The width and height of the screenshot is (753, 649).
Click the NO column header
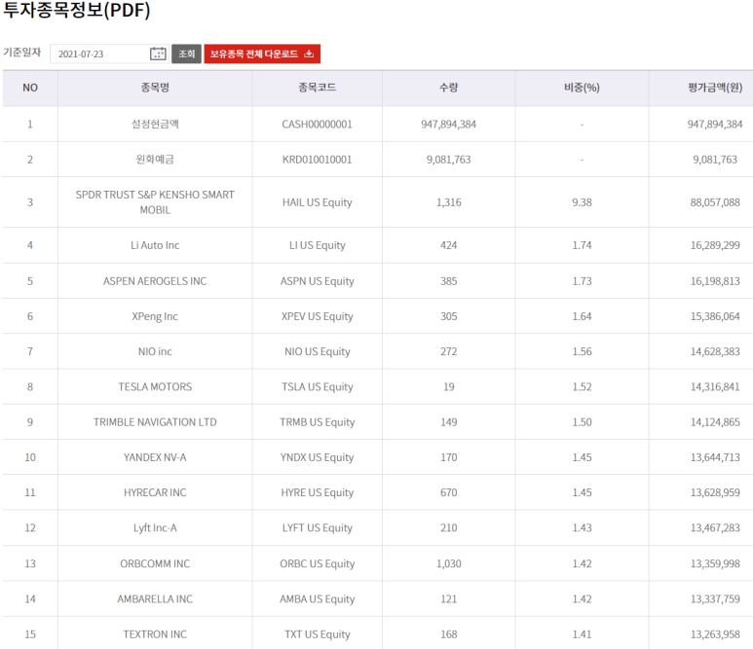point(30,88)
